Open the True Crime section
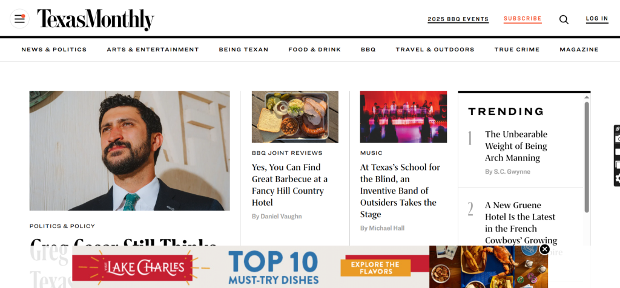The height and width of the screenshot is (288, 620). [517, 50]
